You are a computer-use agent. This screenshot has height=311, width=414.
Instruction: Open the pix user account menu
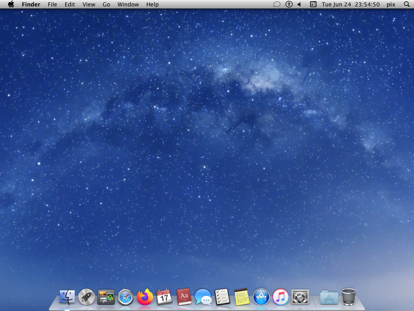[391, 4]
